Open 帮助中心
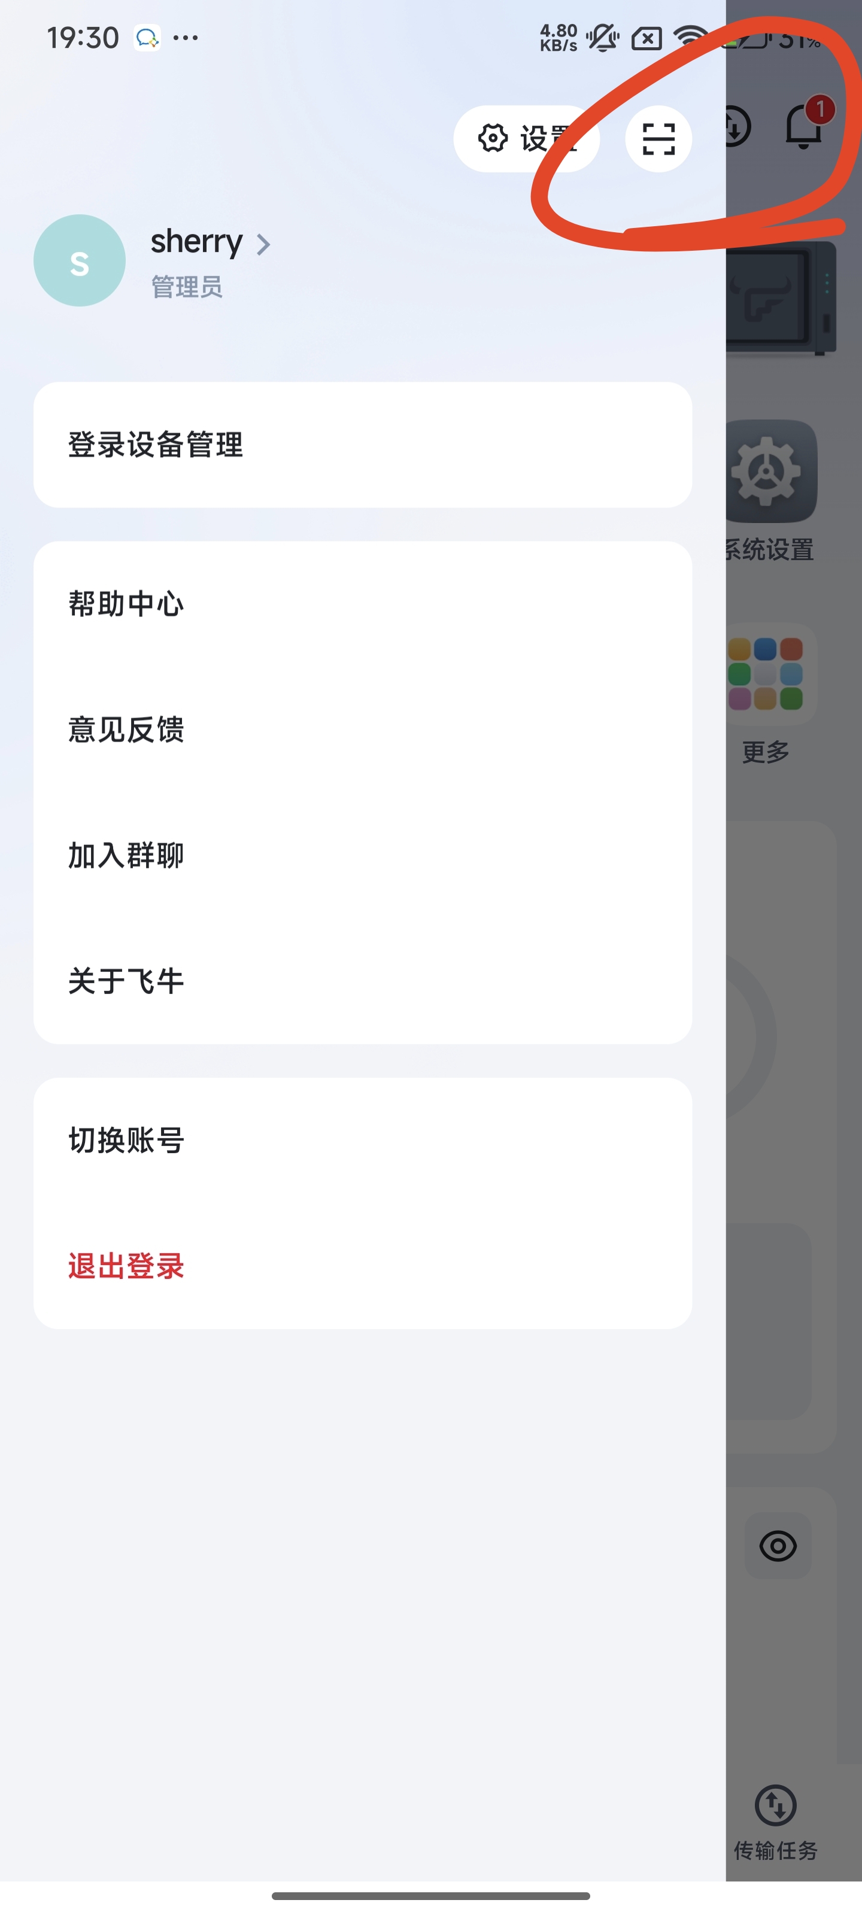Viewport: 862px width, 1915px height. click(x=363, y=604)
